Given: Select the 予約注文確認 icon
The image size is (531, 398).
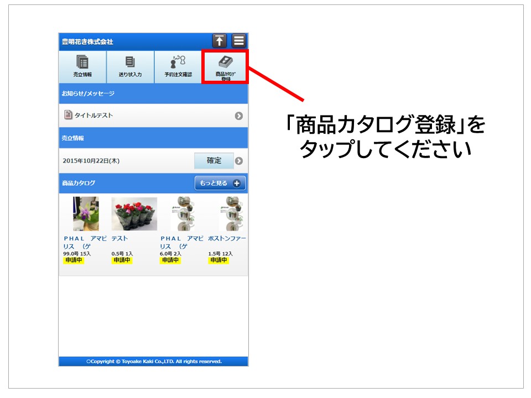Looking at the screenshot, I should 178,67.
